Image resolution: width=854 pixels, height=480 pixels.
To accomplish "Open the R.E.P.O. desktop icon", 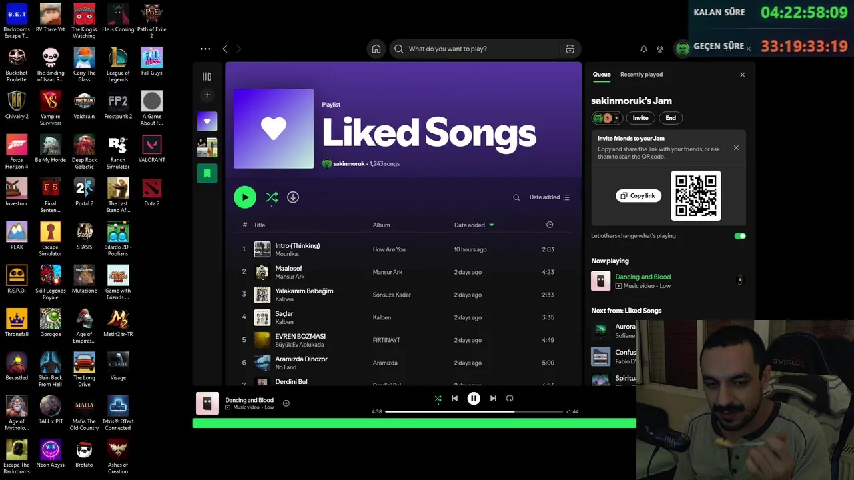I will (x=17, y=279).
